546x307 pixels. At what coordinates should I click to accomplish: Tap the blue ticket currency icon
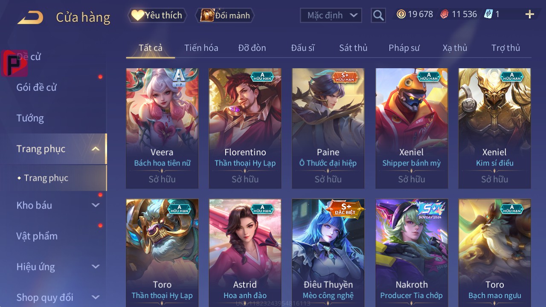point(488,14)
